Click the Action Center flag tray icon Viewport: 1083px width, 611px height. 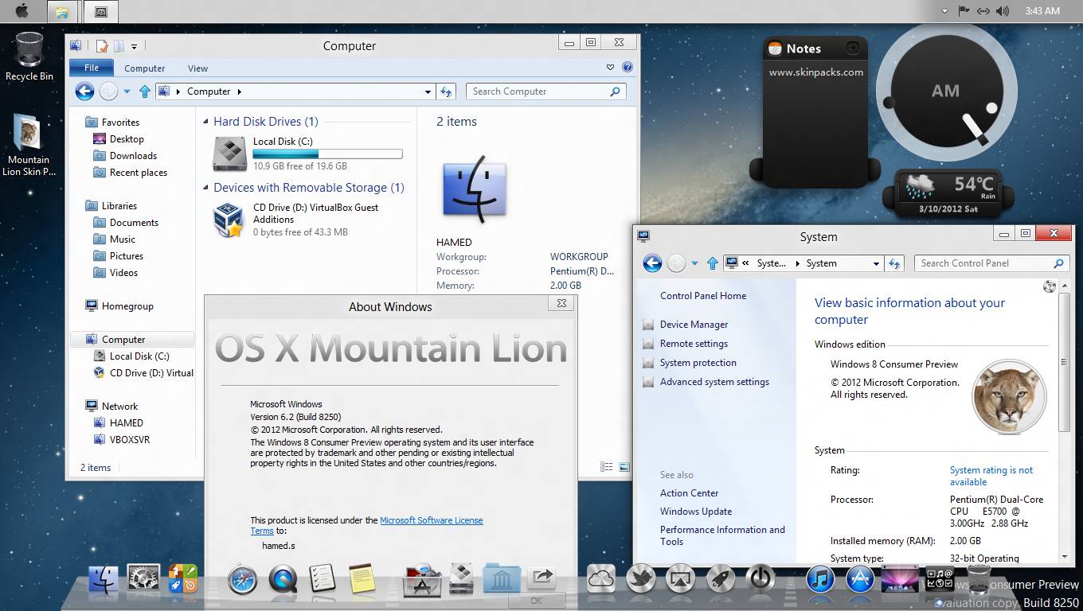(964, 11)
